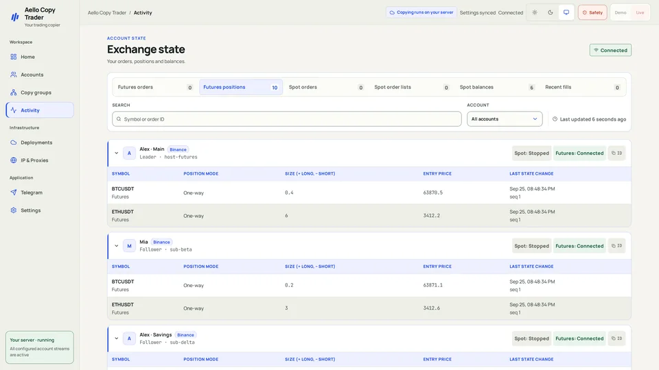Open the Spot order lists tab
The height and width of the screenshot is (370, 659).
coord(411,87)
